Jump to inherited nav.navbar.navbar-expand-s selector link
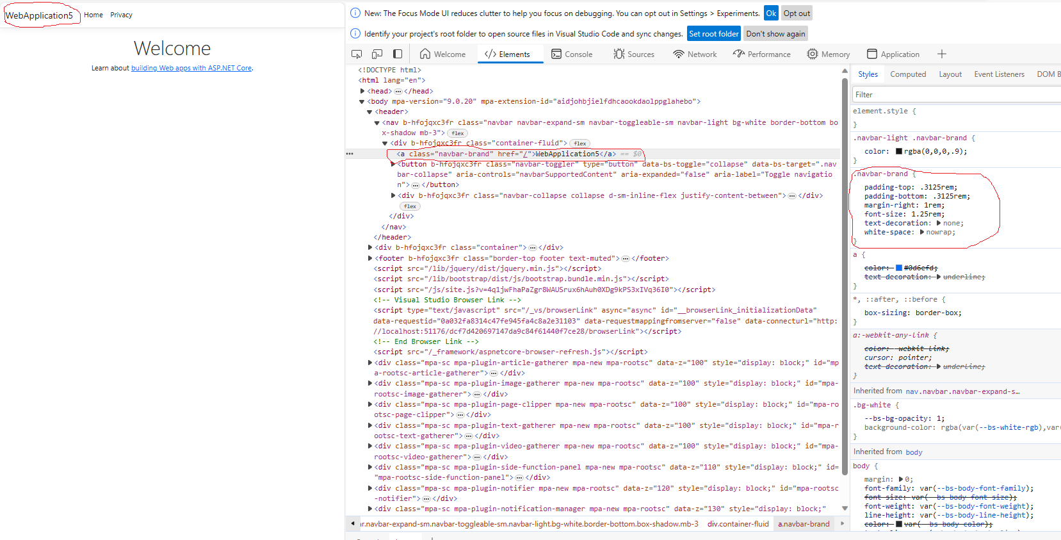 pyautogui.click(x=962, y=391)
